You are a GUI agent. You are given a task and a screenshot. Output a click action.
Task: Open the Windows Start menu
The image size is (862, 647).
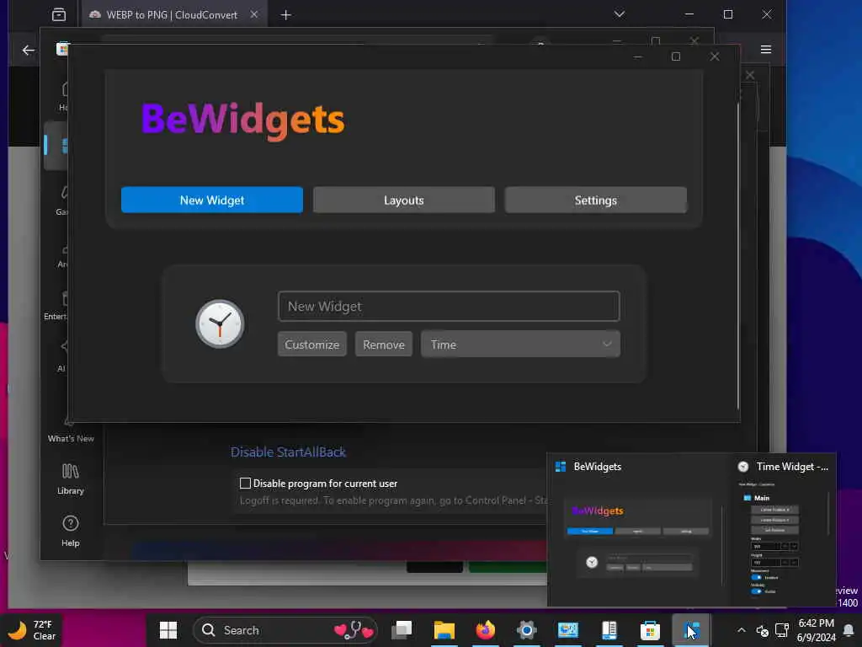tap(168, 630)
